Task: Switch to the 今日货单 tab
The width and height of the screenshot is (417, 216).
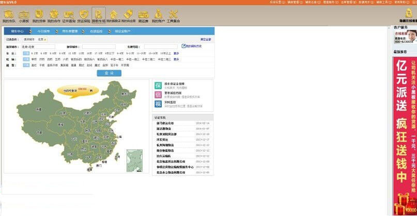Action: point(43,31)
